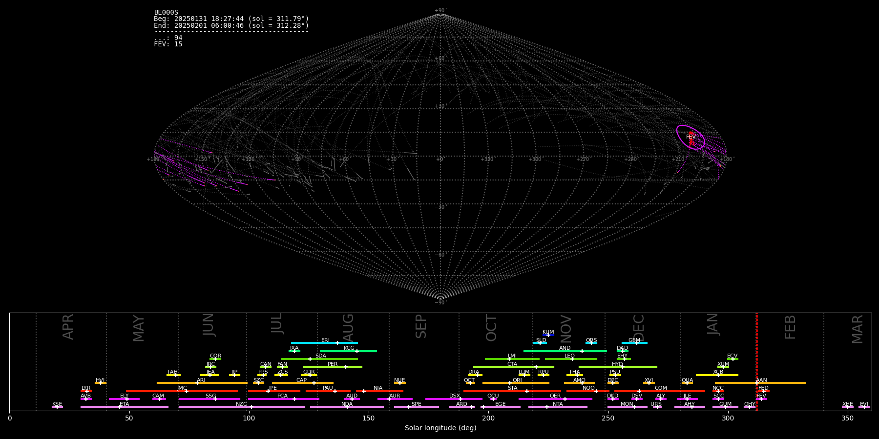Click the ORS shower label

591,340
